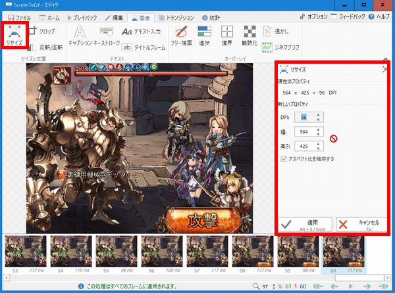This screenshot has height=293, width=395.
Task: Open ヘルプ help
Action: 379,17
